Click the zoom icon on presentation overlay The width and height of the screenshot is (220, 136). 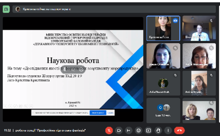tap(81, 70)
